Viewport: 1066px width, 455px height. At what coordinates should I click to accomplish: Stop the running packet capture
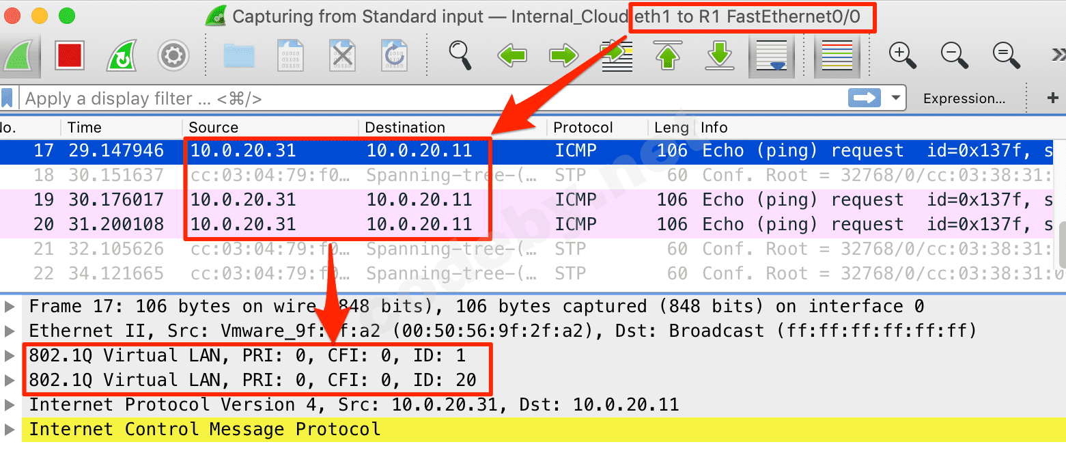coord(70,56)
